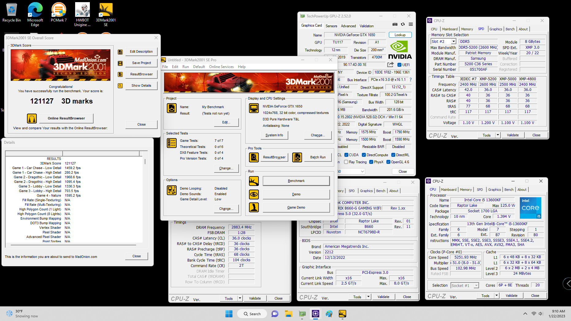Click the ResultBrowser icon in score dialog
The width and height of the screenshot is (571, 321).
(120, 74)
